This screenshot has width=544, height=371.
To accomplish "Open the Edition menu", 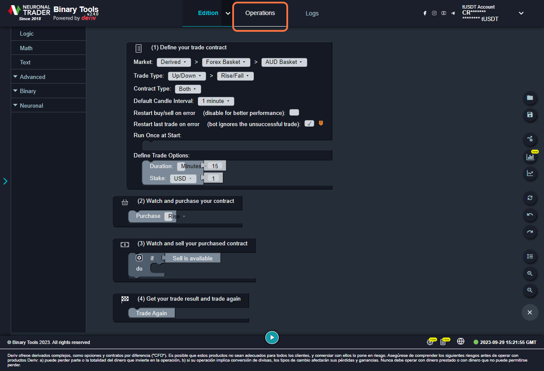I will point(208,13).
